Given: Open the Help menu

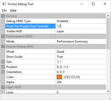Looking at the screenshot, I should (13, 10).
